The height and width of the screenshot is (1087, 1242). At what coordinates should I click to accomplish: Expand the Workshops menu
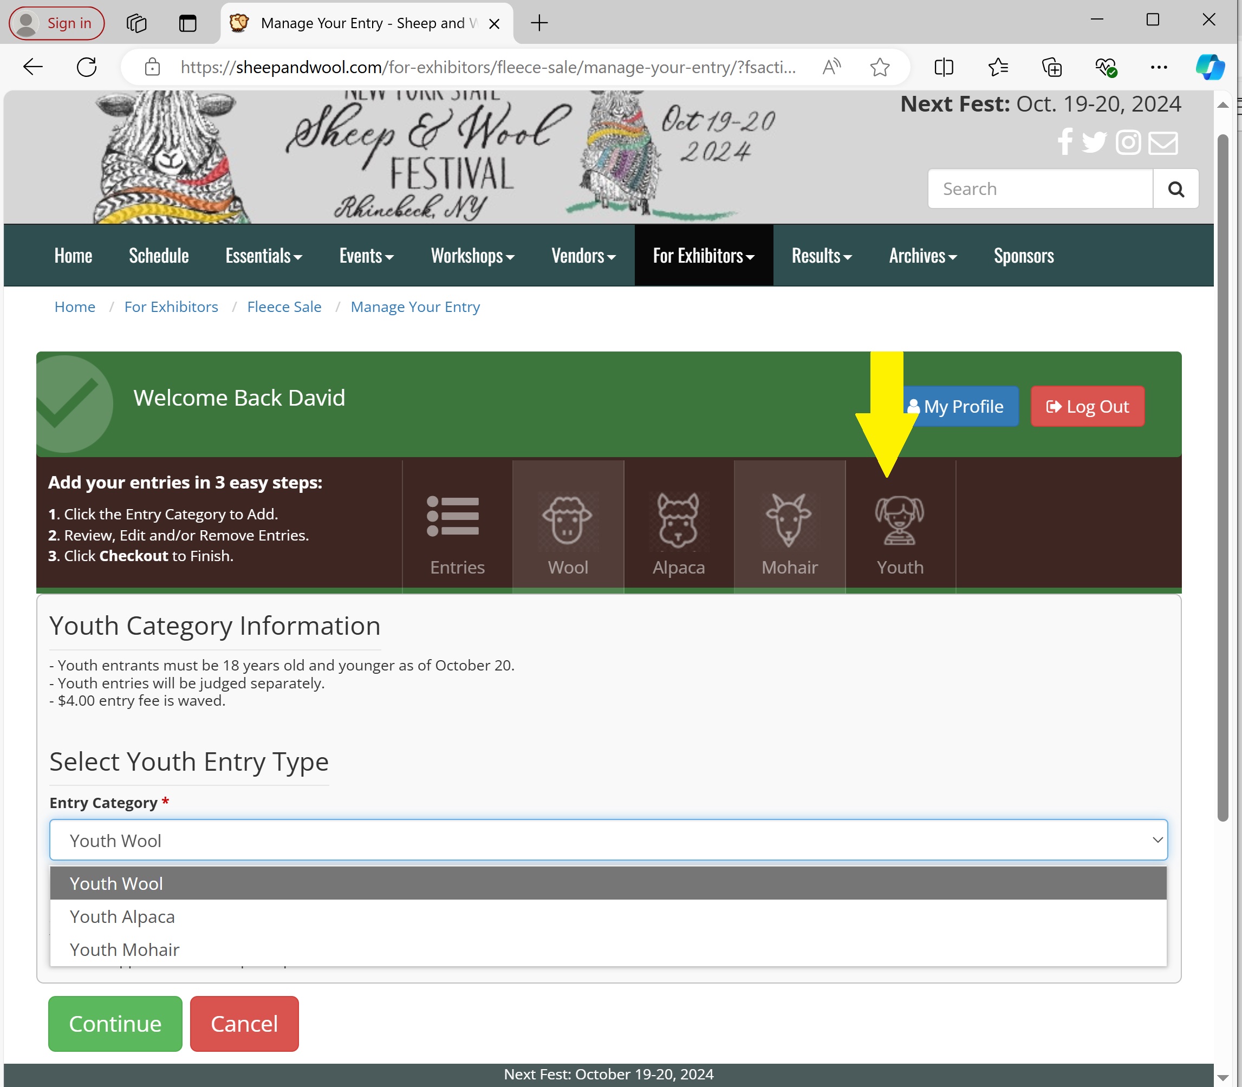[x=473, y=256]
